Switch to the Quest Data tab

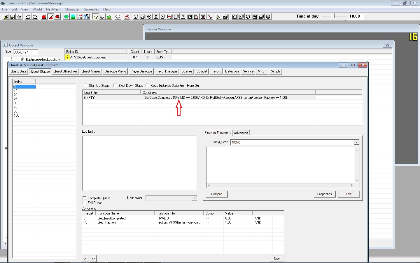click(x=18, y=71)
